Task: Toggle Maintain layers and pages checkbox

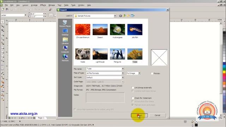Action: pyautogui.click(x=133, y=105)
